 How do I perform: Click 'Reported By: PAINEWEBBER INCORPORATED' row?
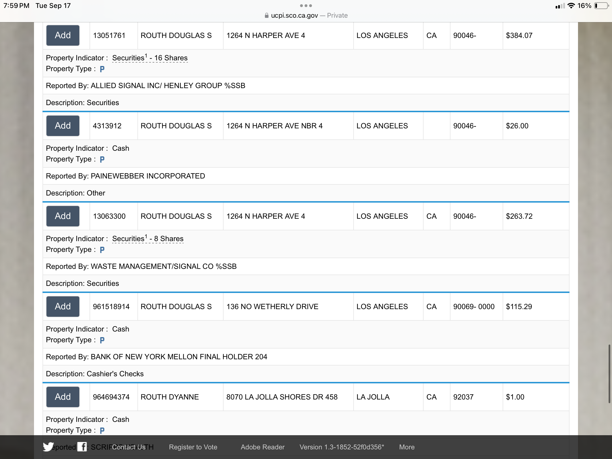coord(306,176)
